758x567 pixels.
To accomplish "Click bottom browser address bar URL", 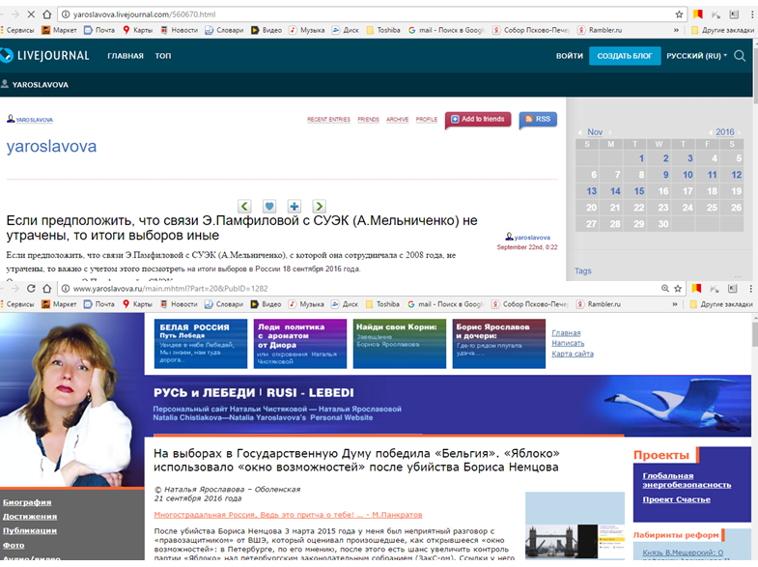I will 170,289.
